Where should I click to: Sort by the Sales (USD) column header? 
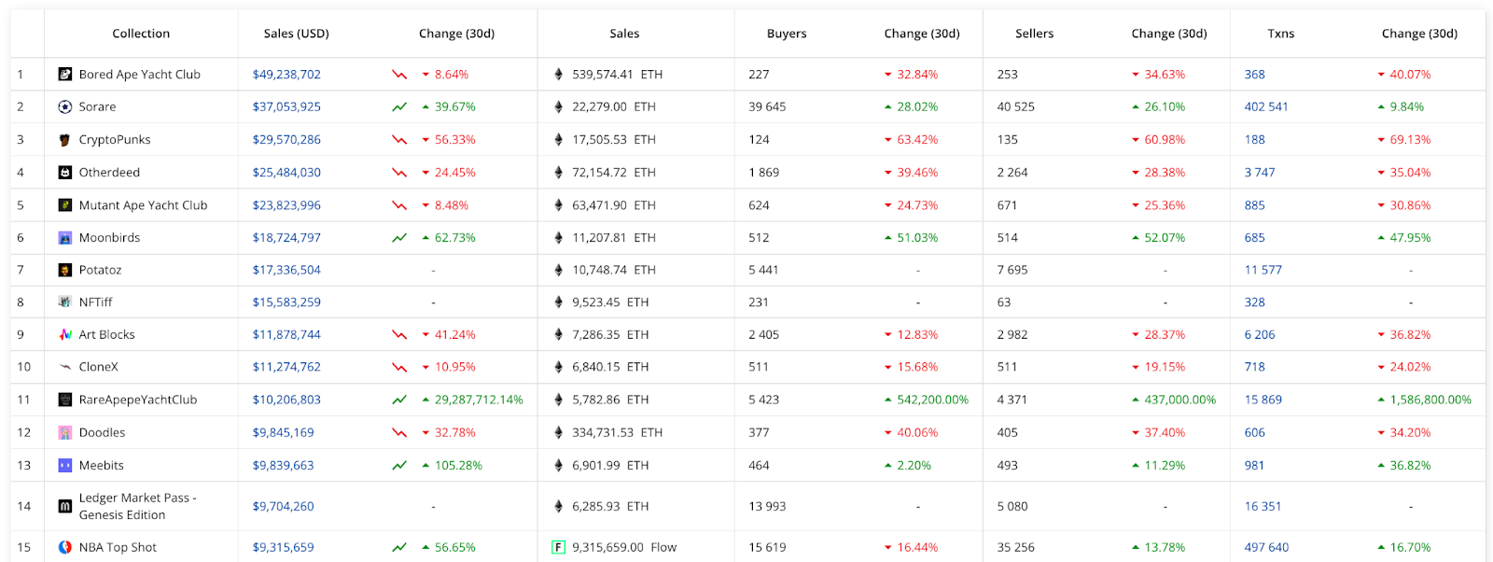(296, 34)
